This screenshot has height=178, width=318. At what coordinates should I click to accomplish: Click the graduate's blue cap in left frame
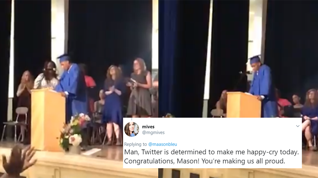point(63,58)
